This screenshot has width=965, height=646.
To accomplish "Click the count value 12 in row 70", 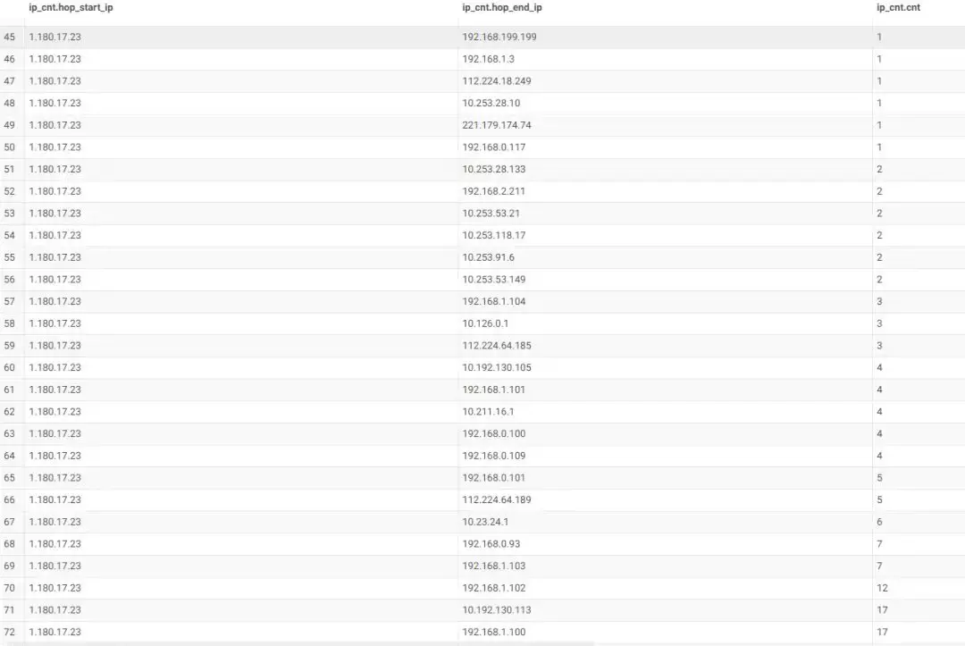I will pyautogui.click(x=882, y=588).
